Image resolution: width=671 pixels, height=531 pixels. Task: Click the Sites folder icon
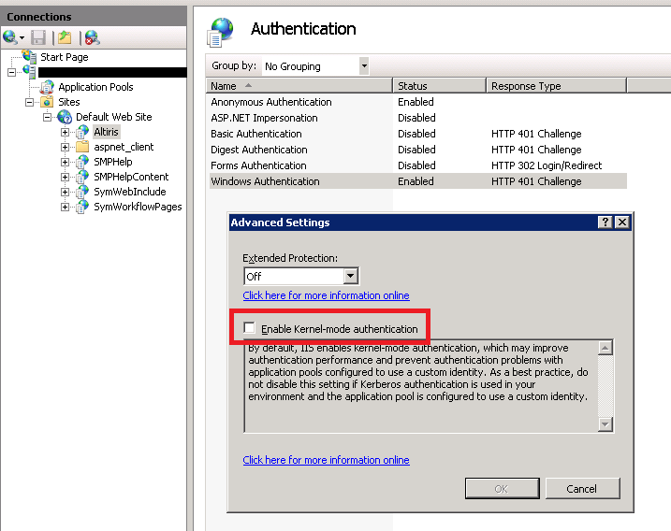coord(47,102)
